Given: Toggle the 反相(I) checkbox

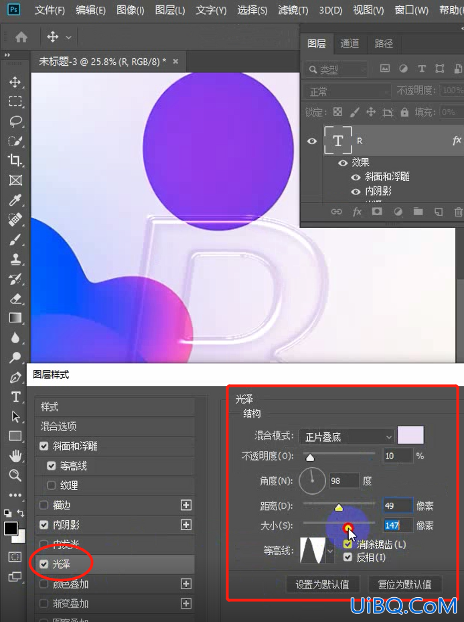Looking at the screenshot, I should [x=347, y=558].
